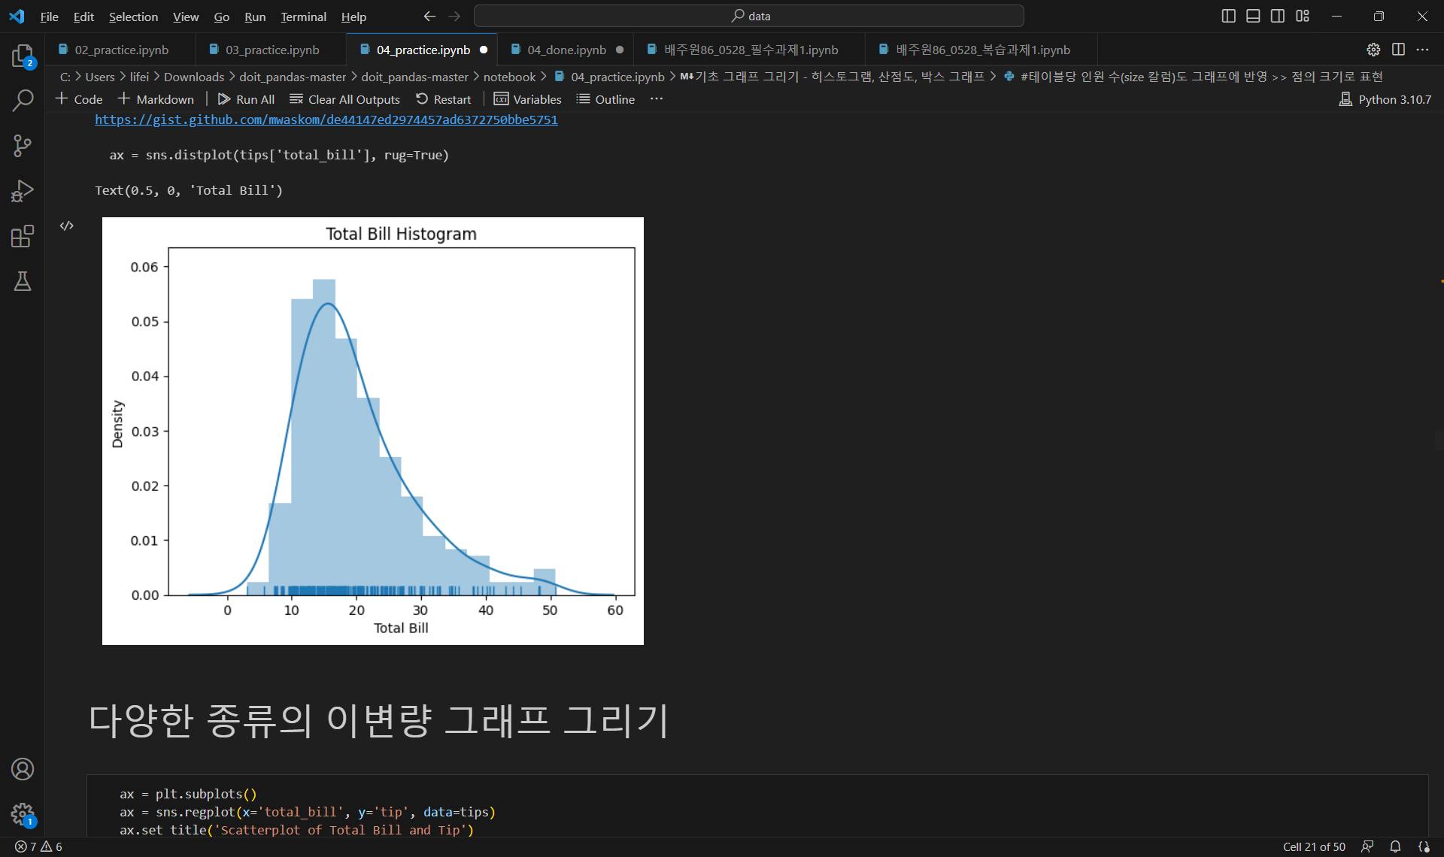Toggle primary side bar layout button

click(x=1228, y=16)
